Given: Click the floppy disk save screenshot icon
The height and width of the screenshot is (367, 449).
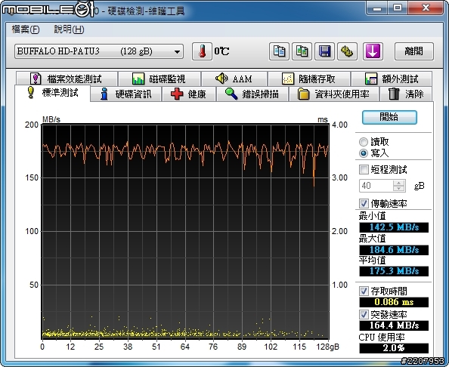Looking at the screenshot, I should [x=324, y=51].
